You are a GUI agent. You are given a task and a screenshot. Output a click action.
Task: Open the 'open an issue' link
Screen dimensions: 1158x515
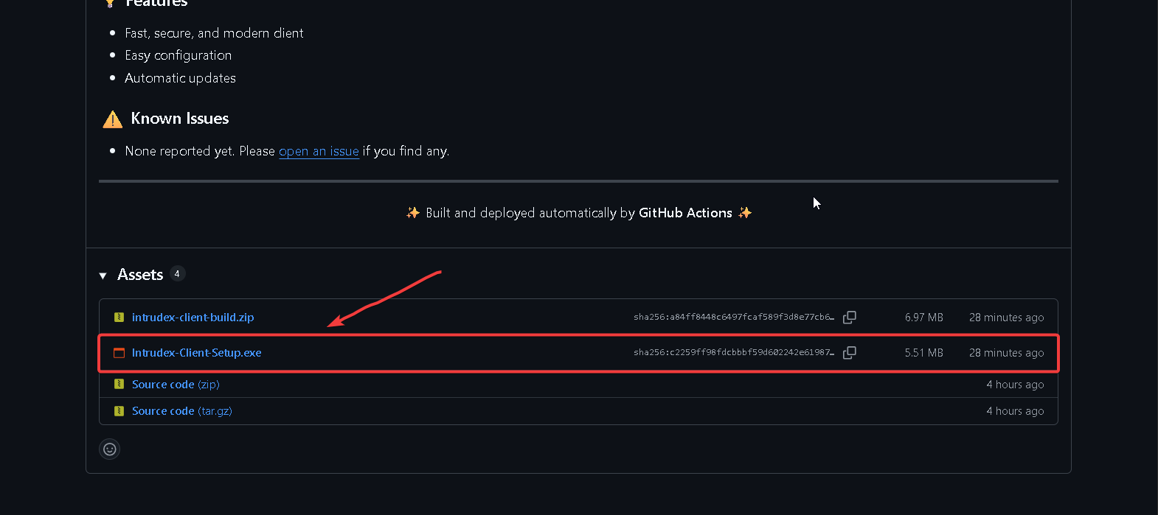(x=319, y=151)
